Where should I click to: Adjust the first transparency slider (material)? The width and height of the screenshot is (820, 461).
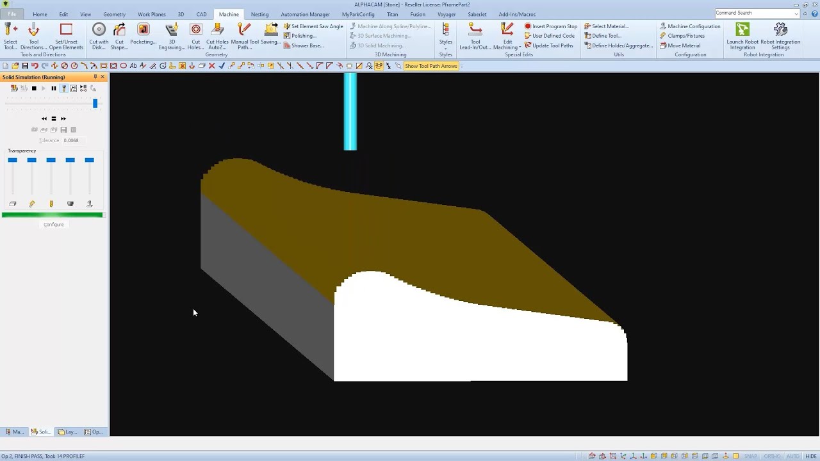click(x=12, y=160)
